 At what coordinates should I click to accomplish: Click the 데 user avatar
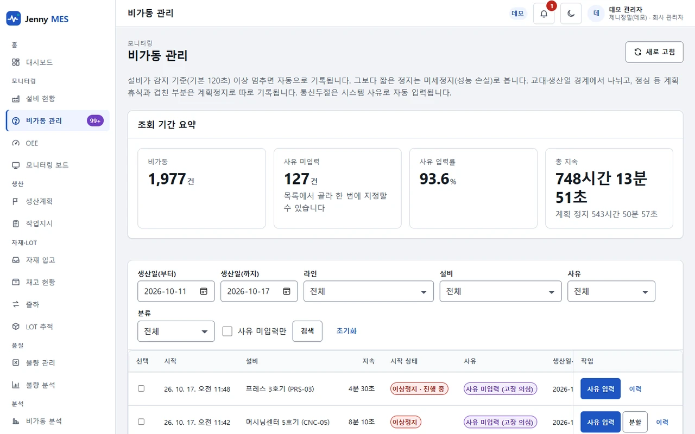click(596, 14)
